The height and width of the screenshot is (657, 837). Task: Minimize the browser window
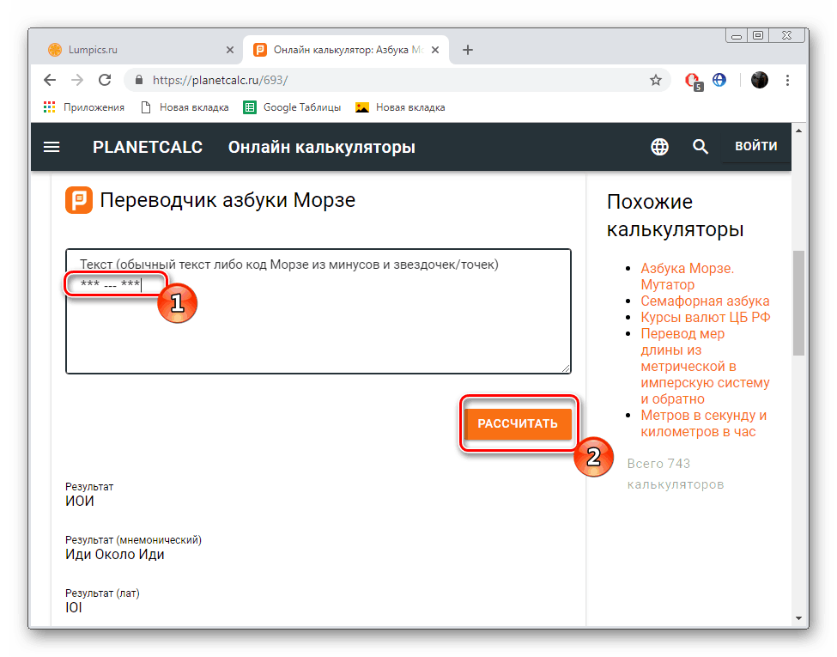737,36
